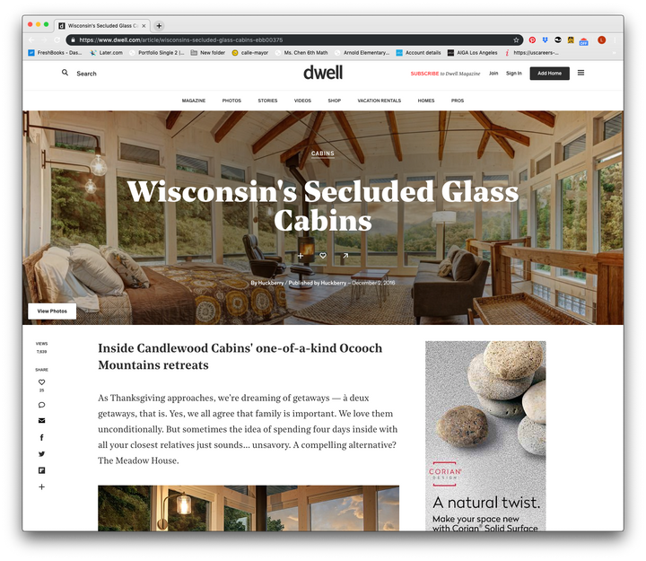Screen dimensions: 646x561
Task: Click the search magnifier icon
Action: click(65, 73)
